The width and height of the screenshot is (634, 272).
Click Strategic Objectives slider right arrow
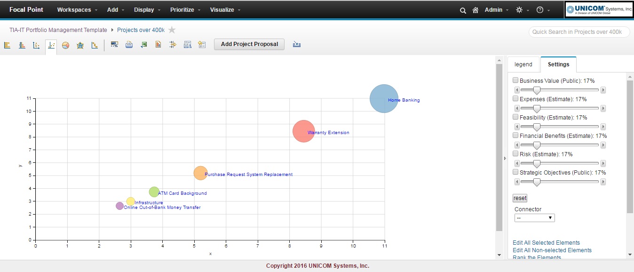[x=603, y=182]
